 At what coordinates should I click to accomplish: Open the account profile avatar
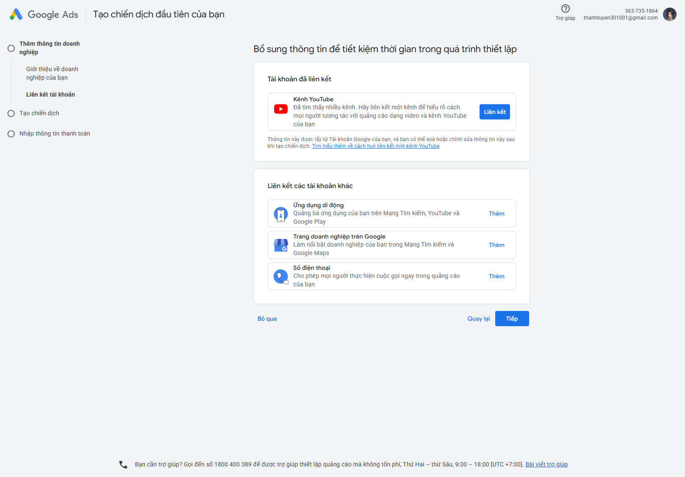point(669,14)
